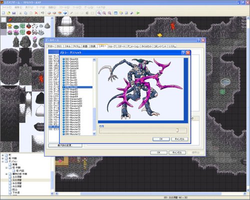The width and height of the screenshot is (250, 200).
Task: Open the Sound Test toolbar icon
Action: [131, 13]
